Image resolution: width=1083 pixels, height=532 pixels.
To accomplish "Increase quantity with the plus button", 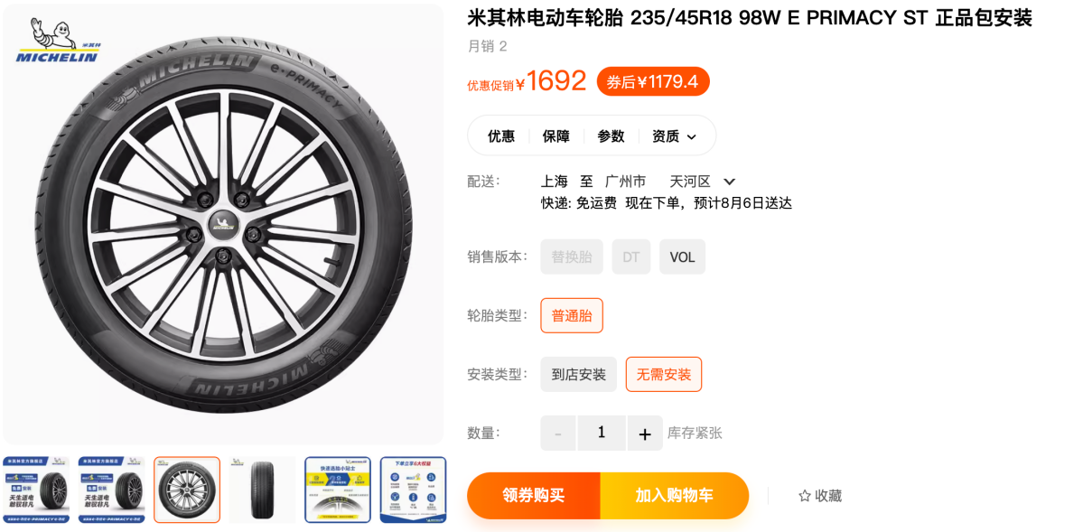I will click(645, 434).
